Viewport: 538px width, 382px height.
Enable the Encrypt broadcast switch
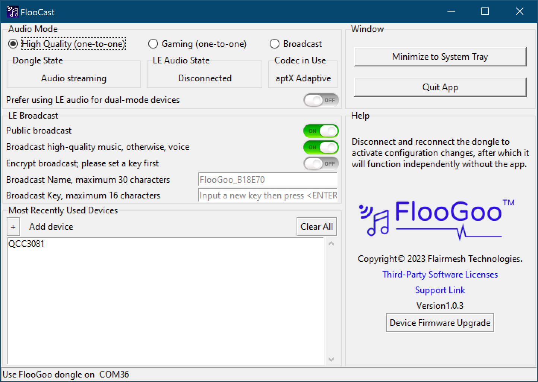(321, 163)
